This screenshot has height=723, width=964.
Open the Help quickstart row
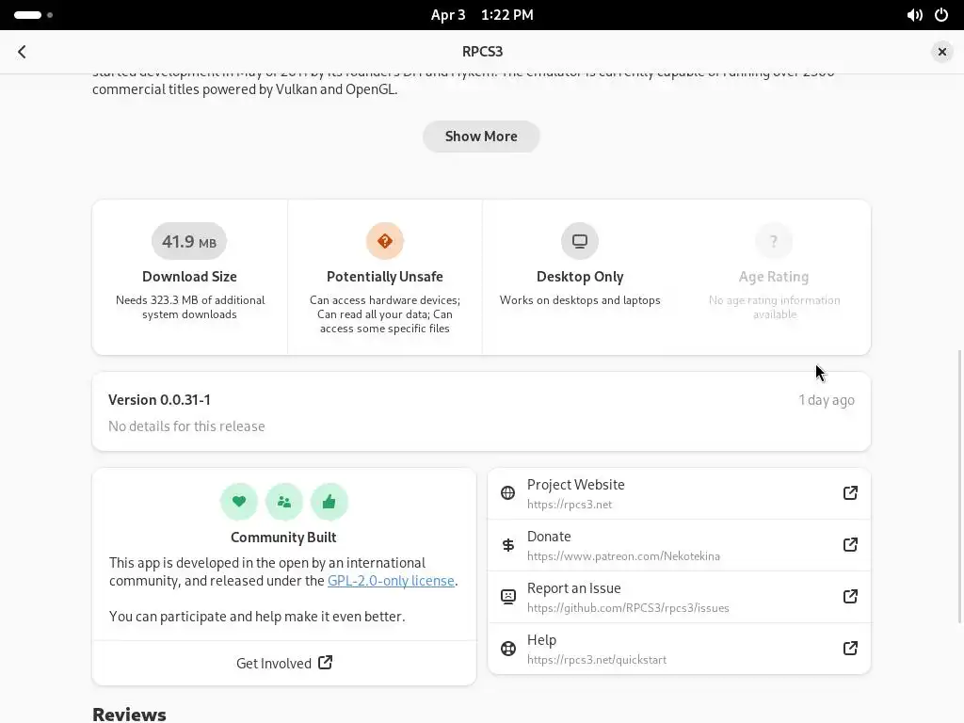pos(680,649)
